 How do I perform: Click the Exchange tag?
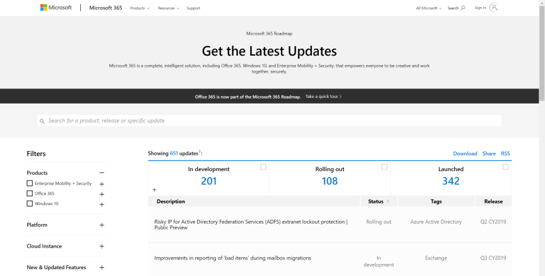pyautogui.click(x=436, y=258)
